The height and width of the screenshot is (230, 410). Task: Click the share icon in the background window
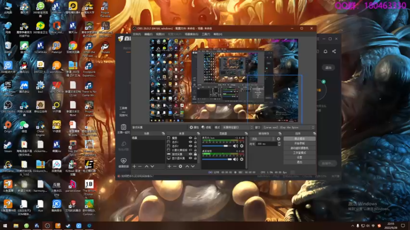click(334, 52)
